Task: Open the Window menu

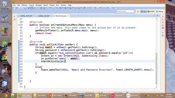Action: (63, 5)
